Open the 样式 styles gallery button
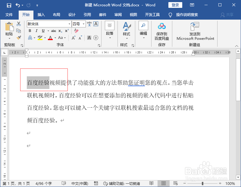Viewport: 241px width, 187px height. click(x=127, y=30)
